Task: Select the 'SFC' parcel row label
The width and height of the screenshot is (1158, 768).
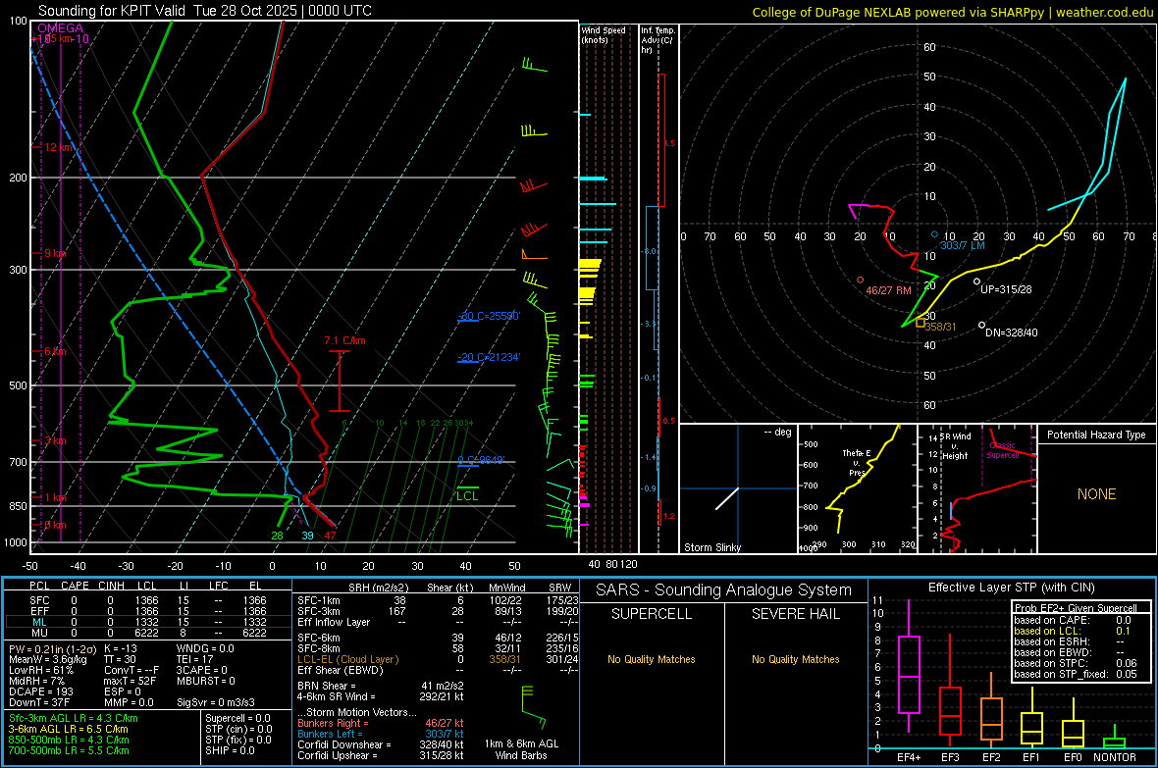Action: (39, 600)
